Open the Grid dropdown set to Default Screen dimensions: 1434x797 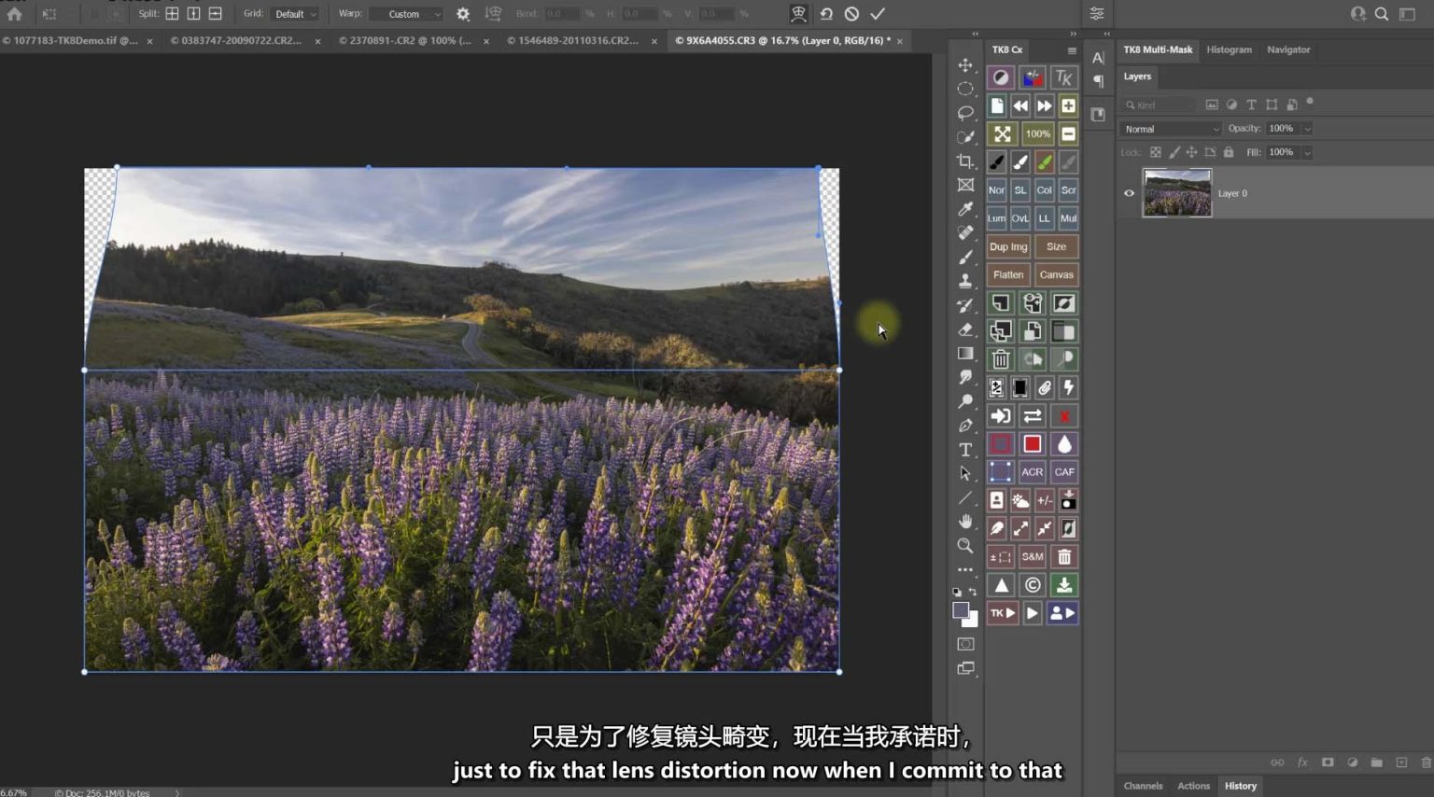pos(295,14)
